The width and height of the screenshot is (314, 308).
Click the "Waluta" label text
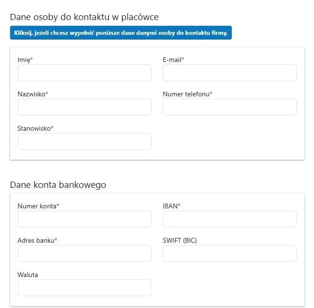(28, 275)
